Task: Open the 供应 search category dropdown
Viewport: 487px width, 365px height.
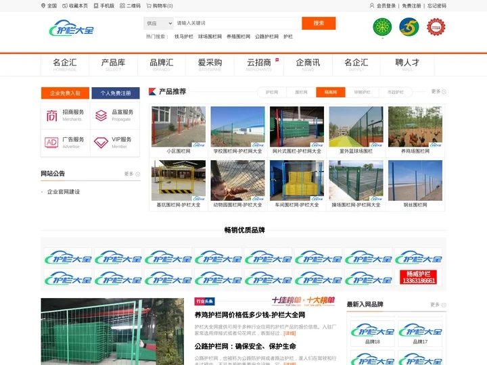Action: (159, 23)
